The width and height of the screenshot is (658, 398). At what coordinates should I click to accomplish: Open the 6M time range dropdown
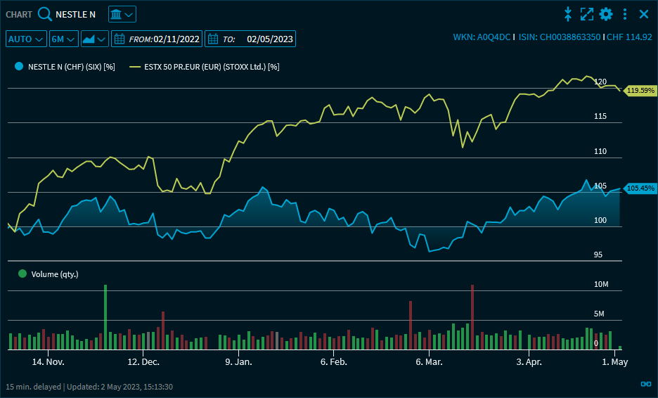point(63,39)
